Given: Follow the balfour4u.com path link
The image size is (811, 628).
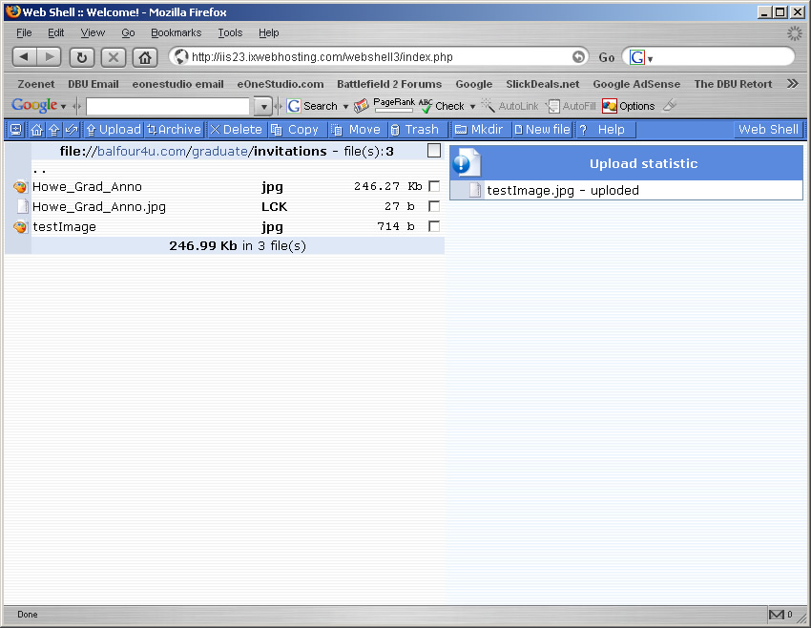Looking at the screenshot, I should click(x=141, y=152).
